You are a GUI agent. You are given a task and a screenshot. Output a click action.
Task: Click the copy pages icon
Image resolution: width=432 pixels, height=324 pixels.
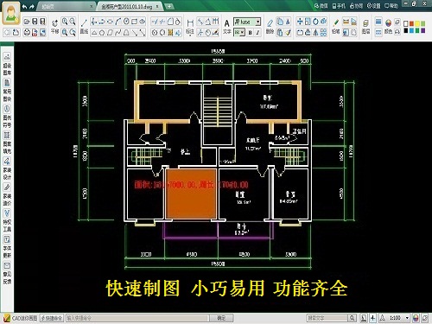[x=280, y=22]
